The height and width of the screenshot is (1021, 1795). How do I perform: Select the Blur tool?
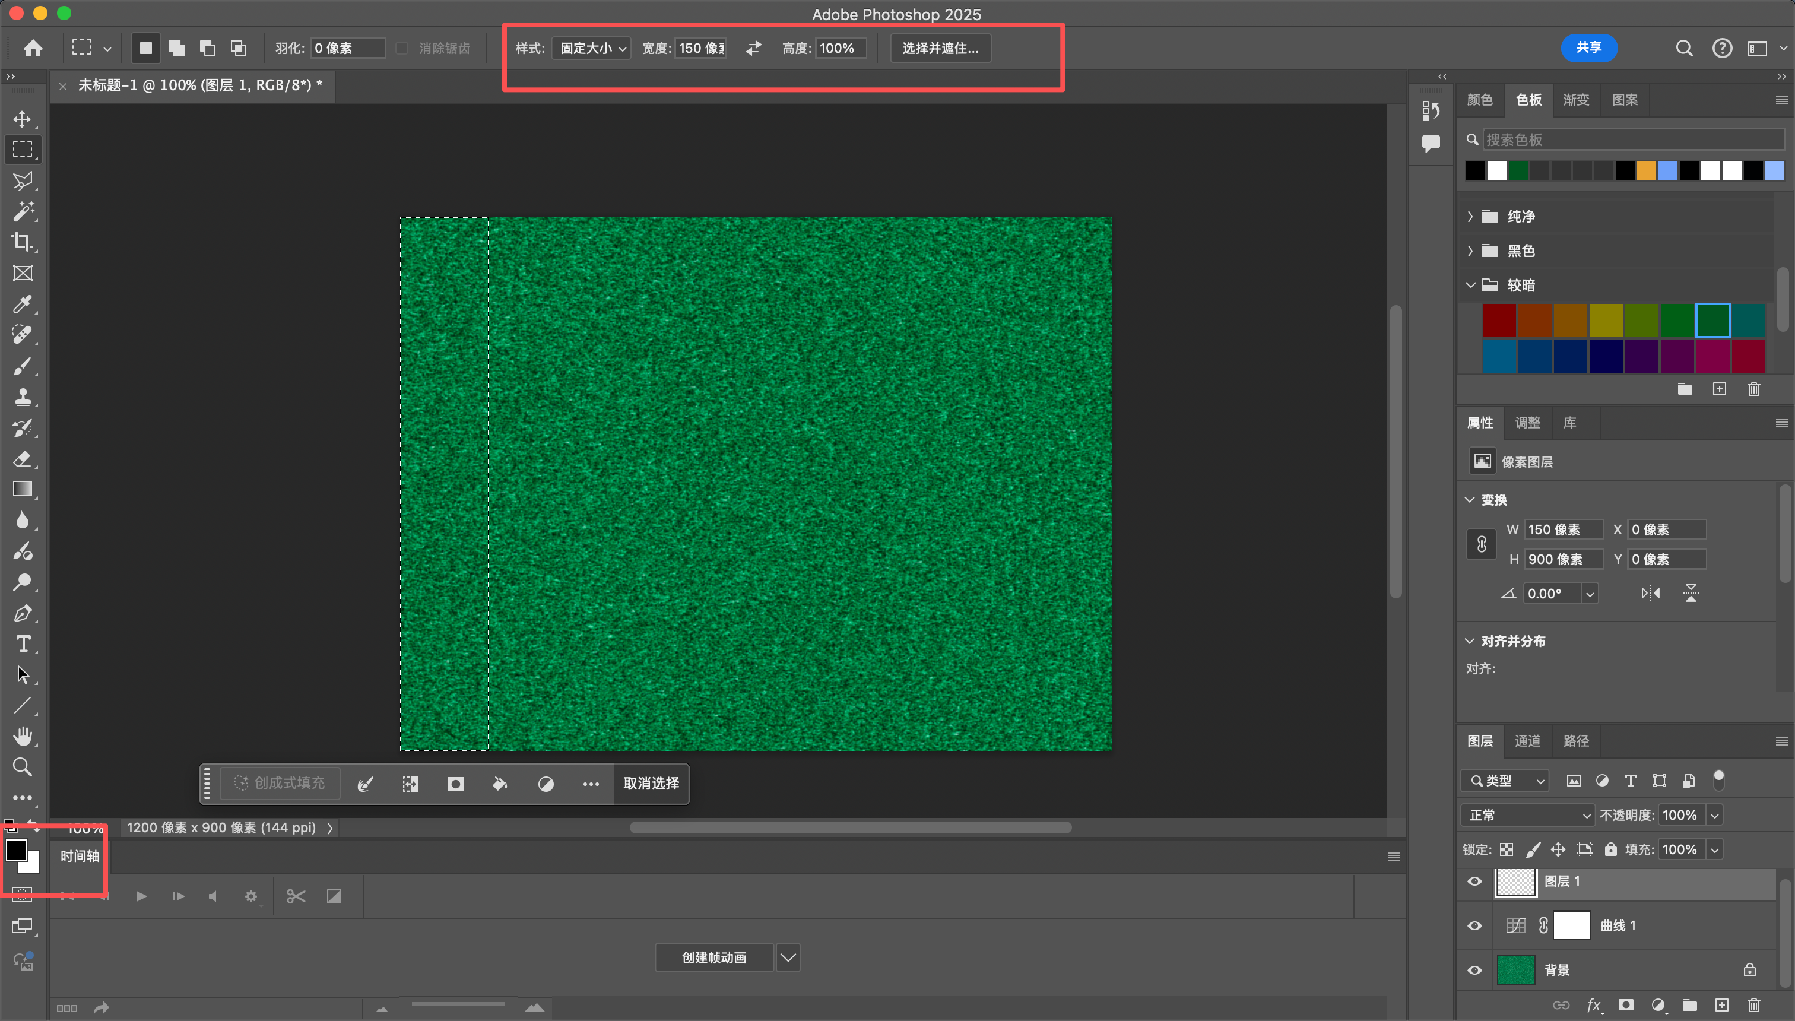(x=23, y=519)
